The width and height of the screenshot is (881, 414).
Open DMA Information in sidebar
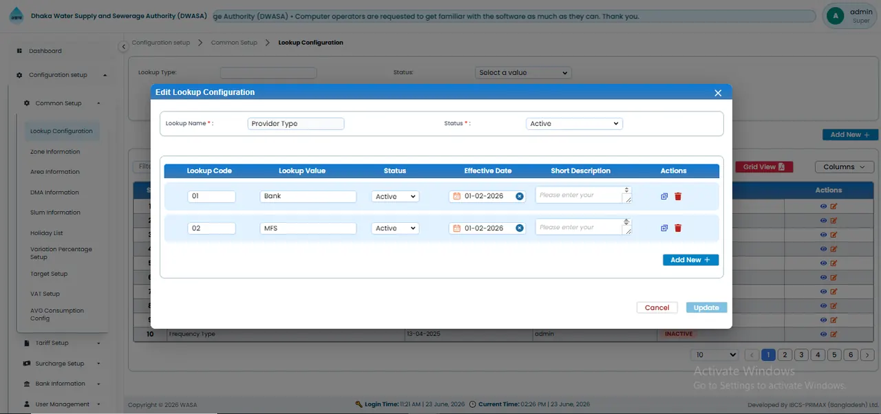tap(54, 193)
